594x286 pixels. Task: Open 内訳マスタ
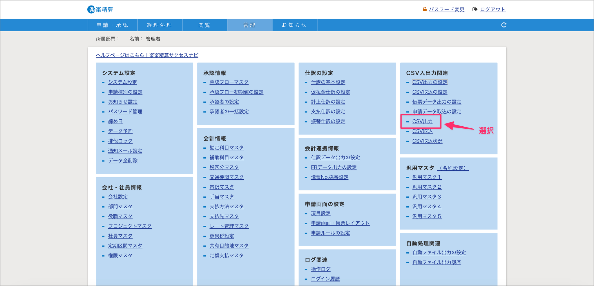222,187
